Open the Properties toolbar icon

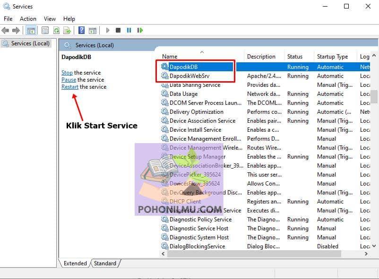45,30
